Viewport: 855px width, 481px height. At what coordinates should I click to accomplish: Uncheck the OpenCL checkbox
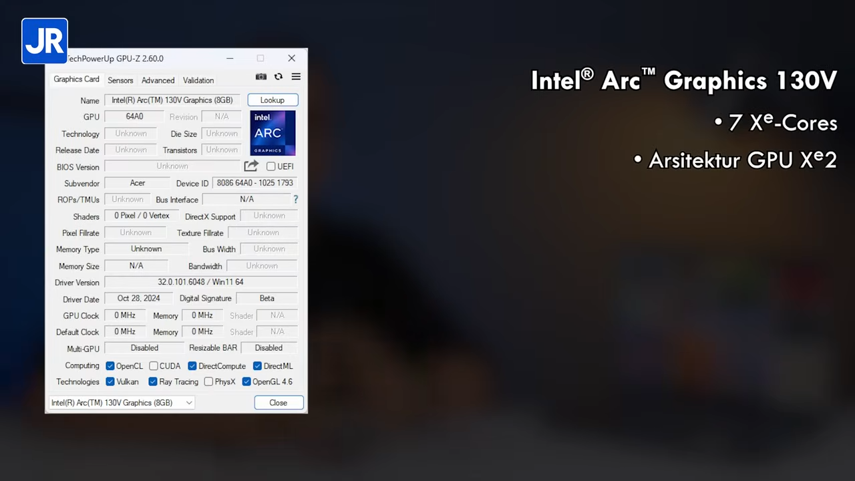111,366
